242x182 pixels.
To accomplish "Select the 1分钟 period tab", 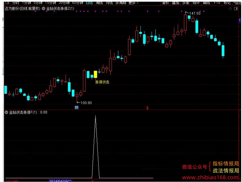I will pos(27,3).
